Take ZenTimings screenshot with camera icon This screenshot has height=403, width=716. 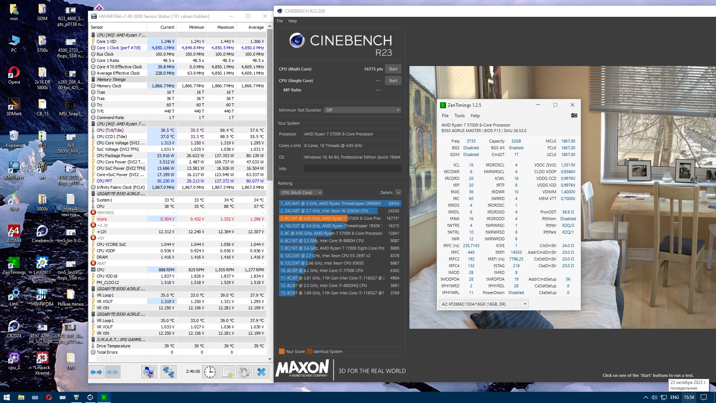574,116
